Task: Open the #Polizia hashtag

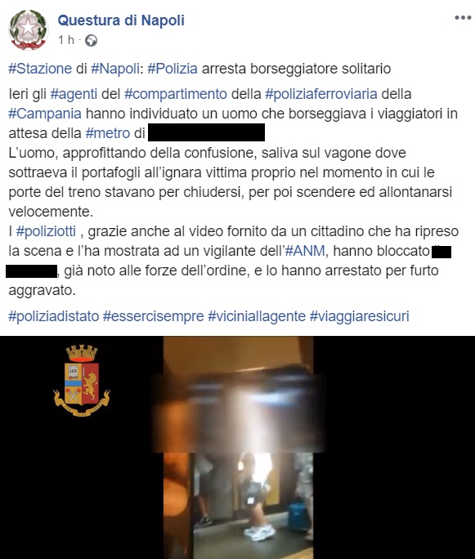Action: [x=173, y=69]
